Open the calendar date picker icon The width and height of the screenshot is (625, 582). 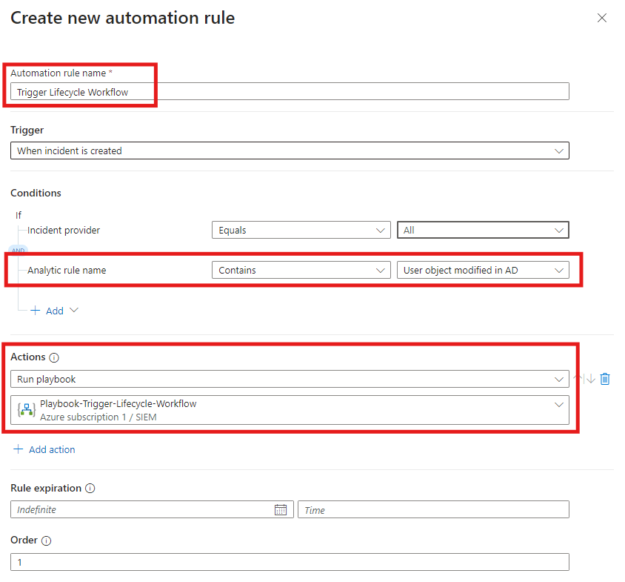click(280, 509)
